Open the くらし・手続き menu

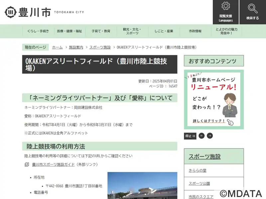click(x=38, y=31)
